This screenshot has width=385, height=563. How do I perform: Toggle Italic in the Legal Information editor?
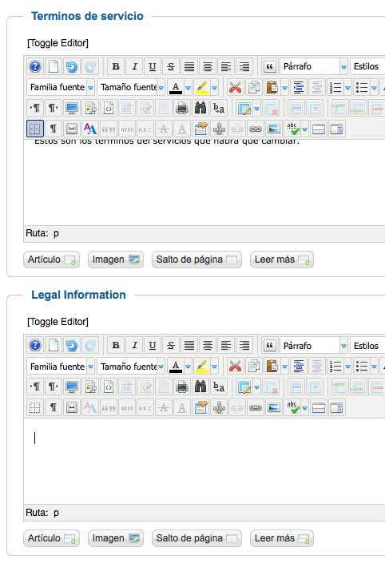coord(134,346)
